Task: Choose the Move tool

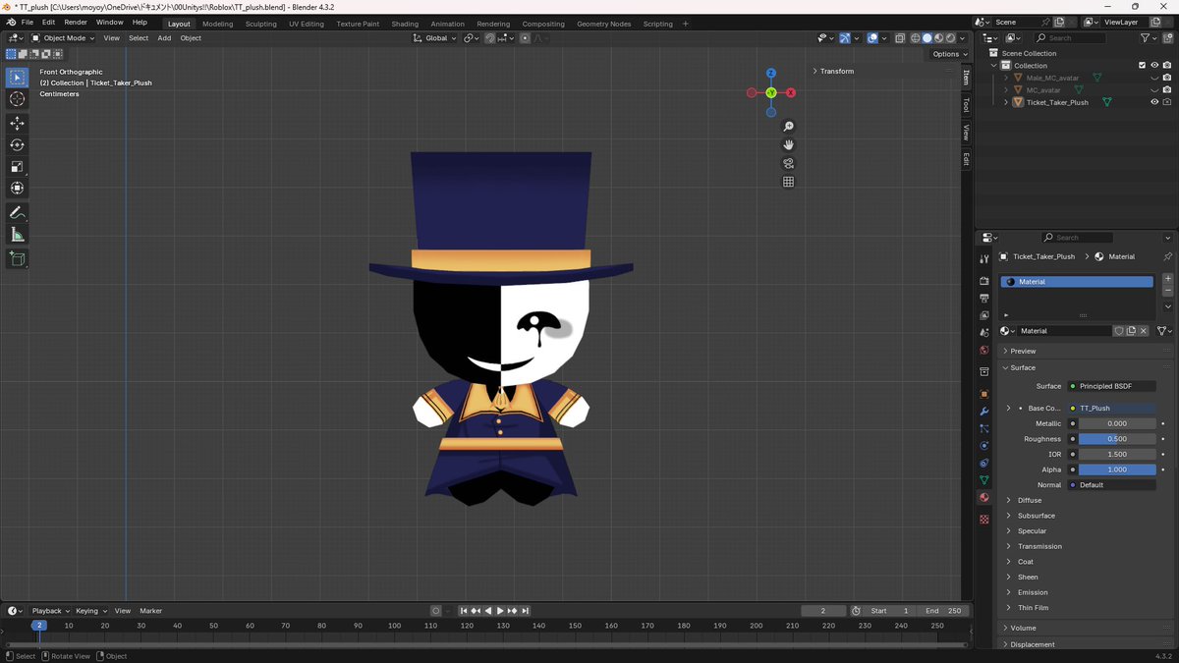Action: (x=17, y=123)
